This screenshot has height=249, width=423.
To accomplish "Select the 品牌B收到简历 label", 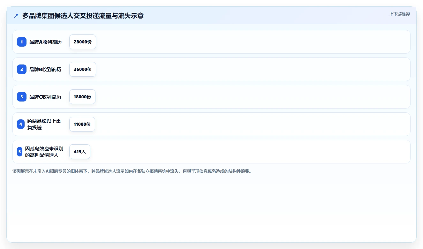I will click(46, 69).
